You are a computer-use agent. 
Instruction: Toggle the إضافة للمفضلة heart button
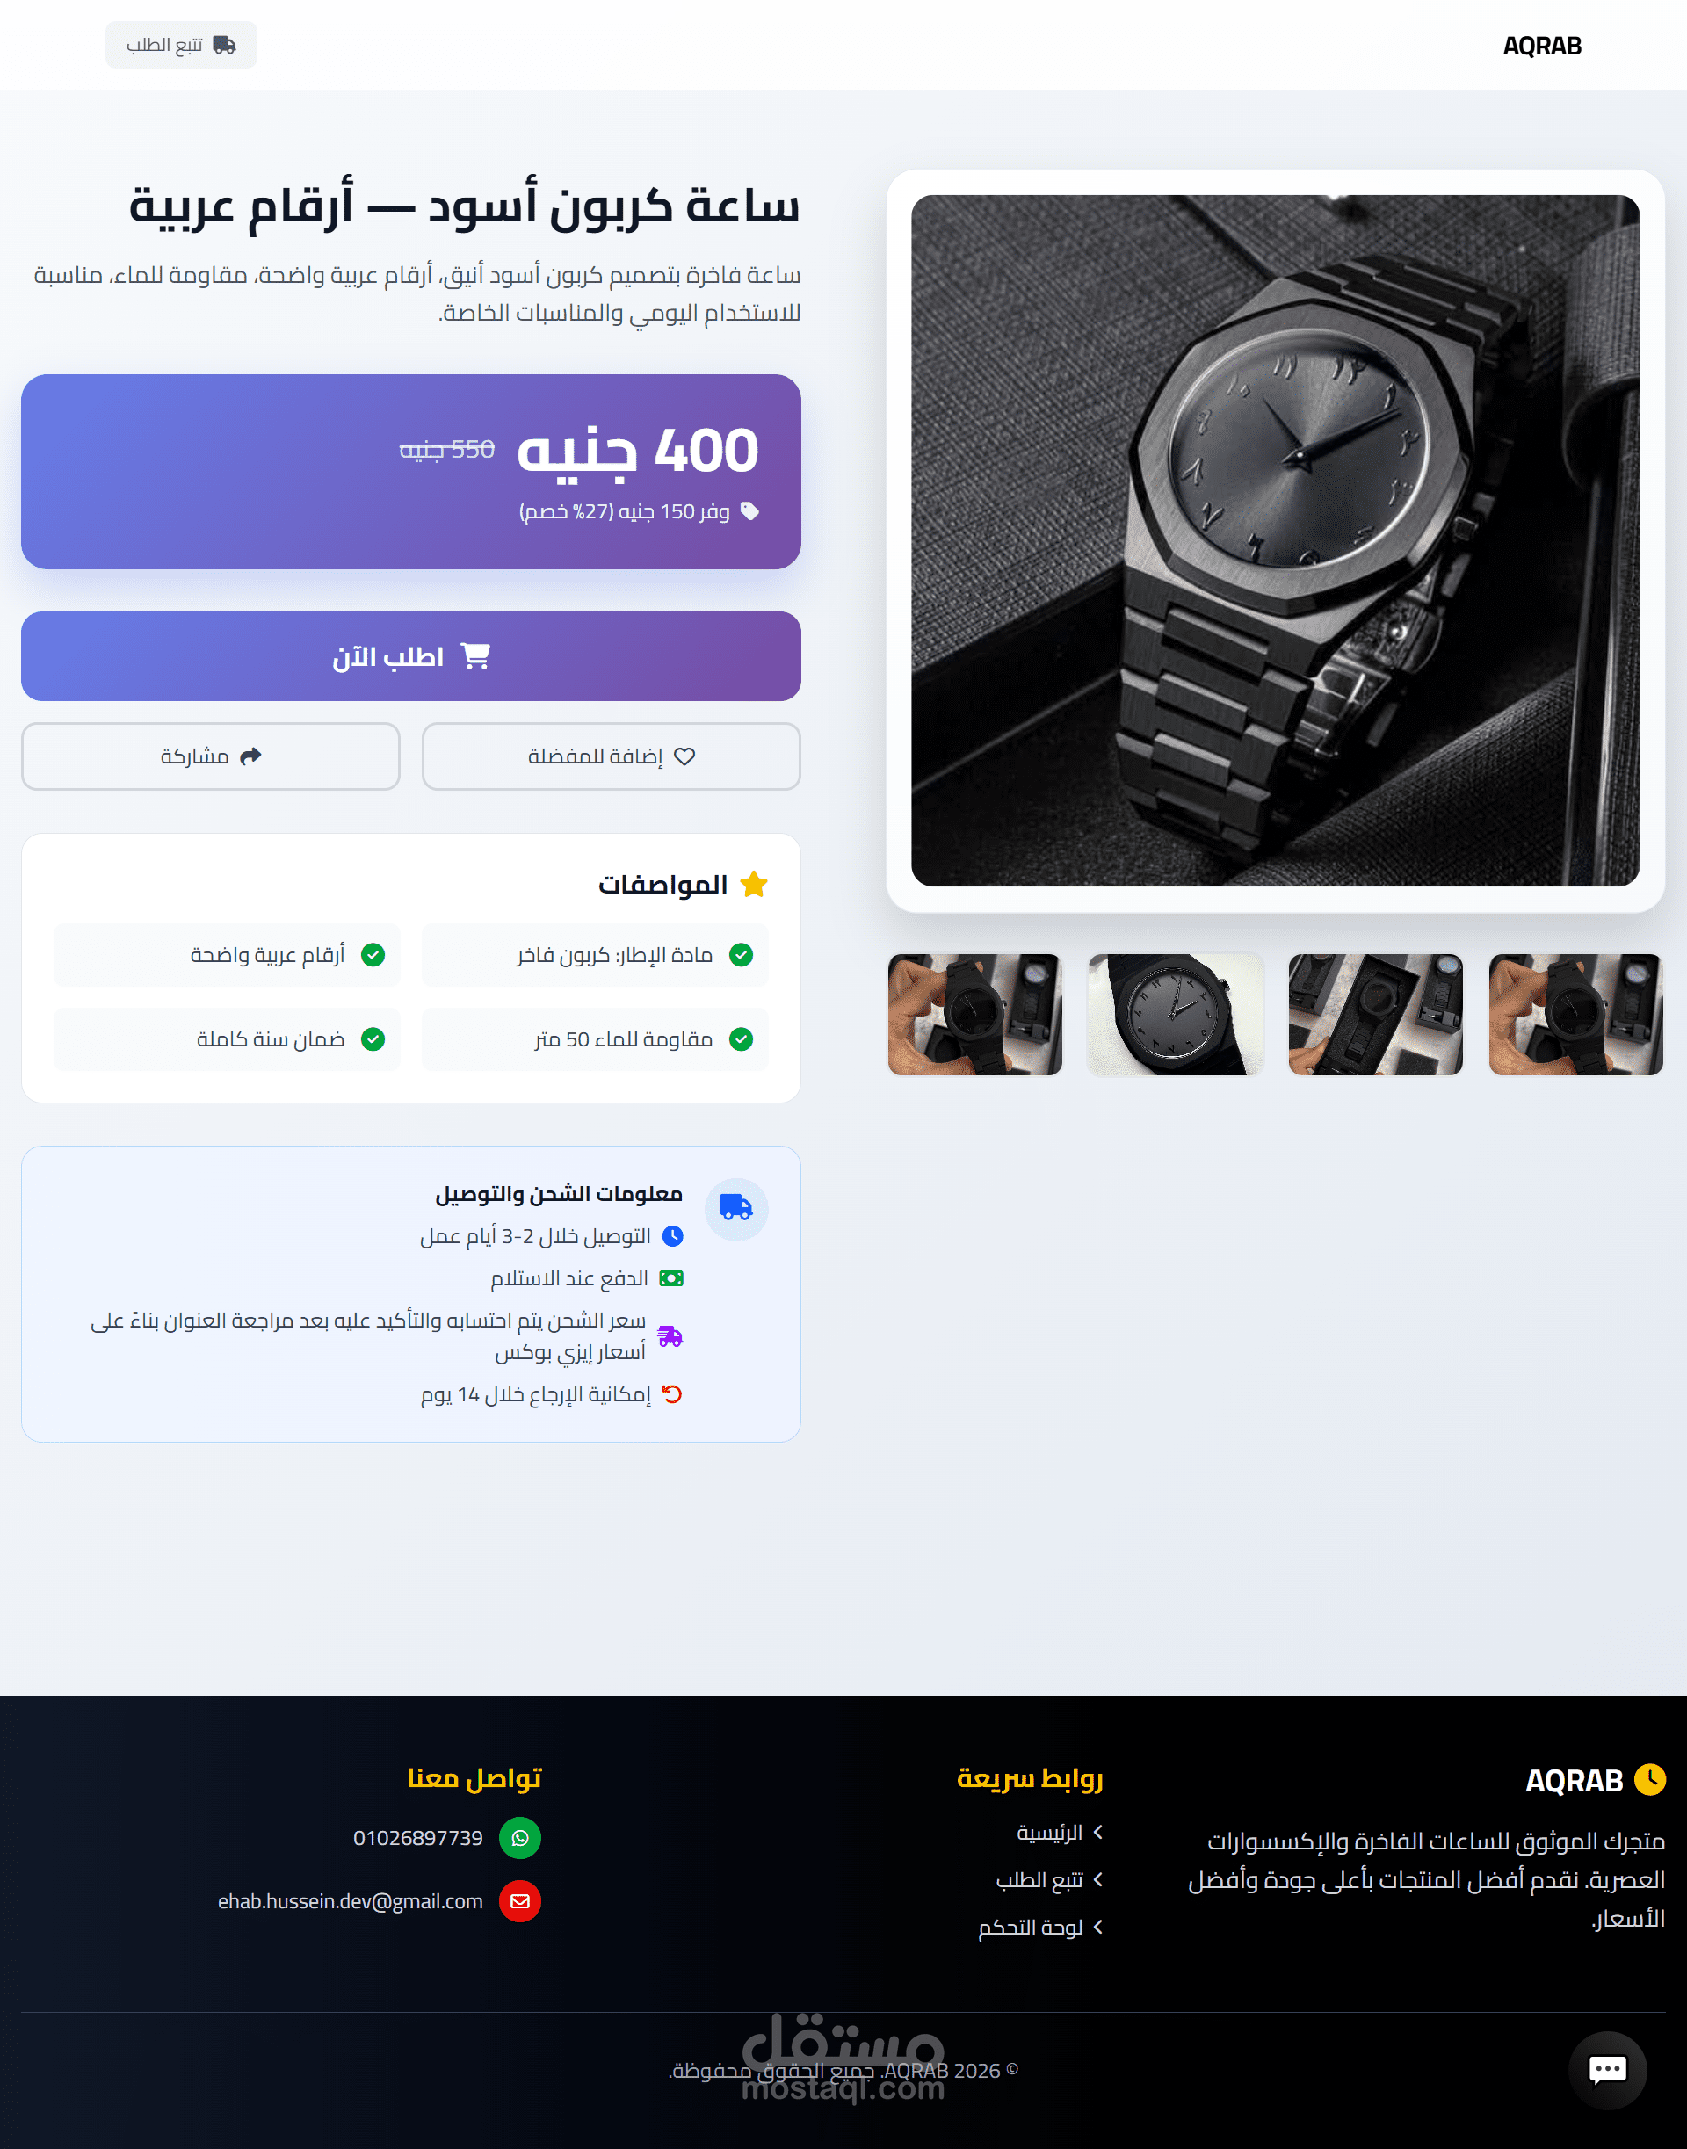[x=611, y=756]
